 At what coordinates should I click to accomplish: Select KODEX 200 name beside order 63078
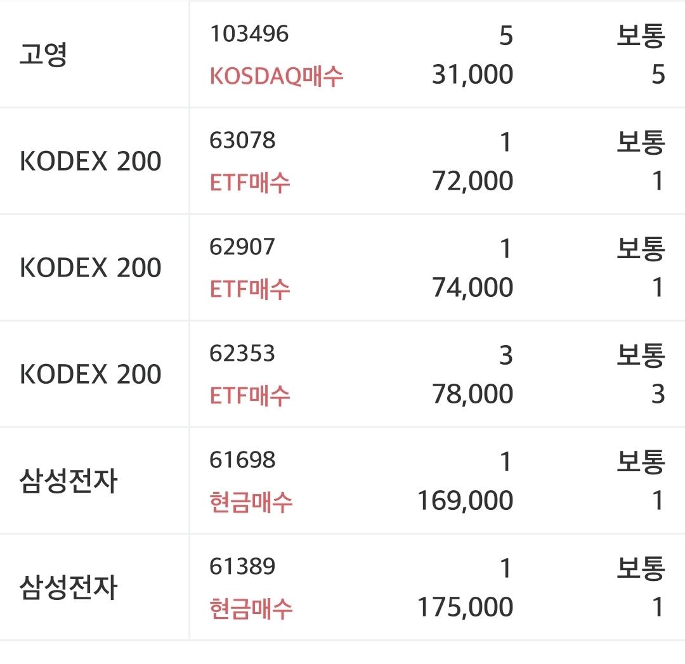(91, 162)
